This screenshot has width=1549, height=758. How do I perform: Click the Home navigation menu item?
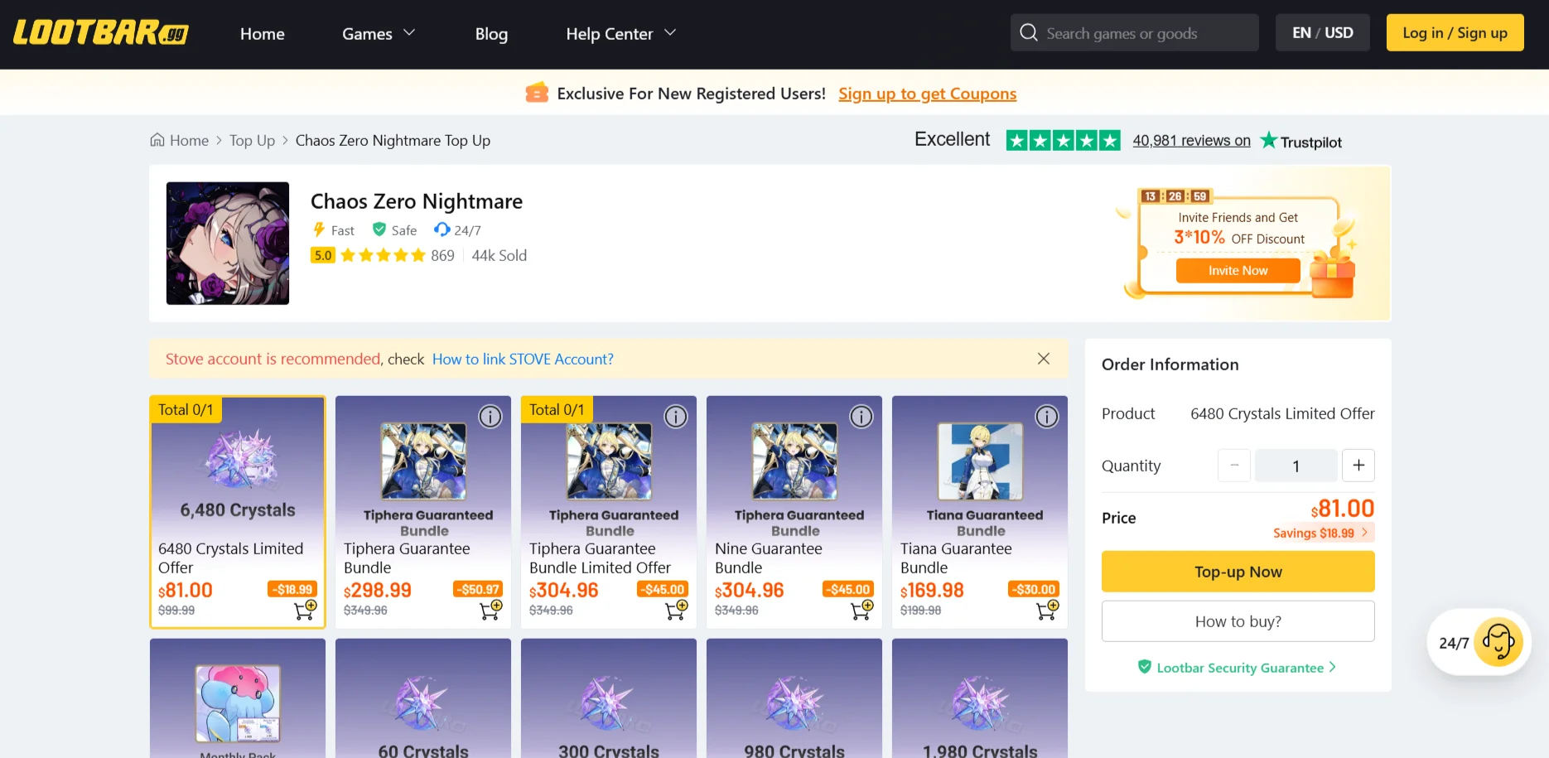(262, 34)
